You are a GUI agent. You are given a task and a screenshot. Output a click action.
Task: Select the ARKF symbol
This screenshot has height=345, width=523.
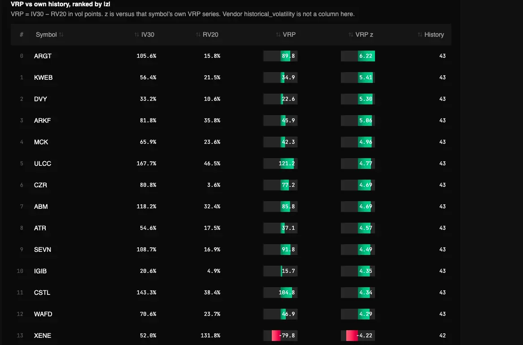click(42, 121)
